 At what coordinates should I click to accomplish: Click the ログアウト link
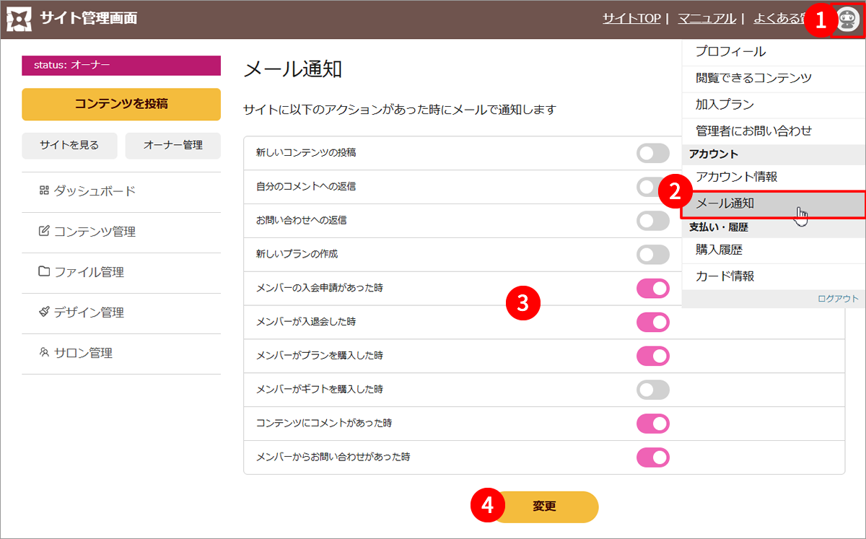[838, 298]
